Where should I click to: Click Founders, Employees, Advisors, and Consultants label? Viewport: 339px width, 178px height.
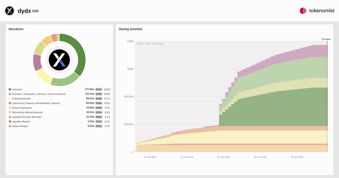click(39, 94)
